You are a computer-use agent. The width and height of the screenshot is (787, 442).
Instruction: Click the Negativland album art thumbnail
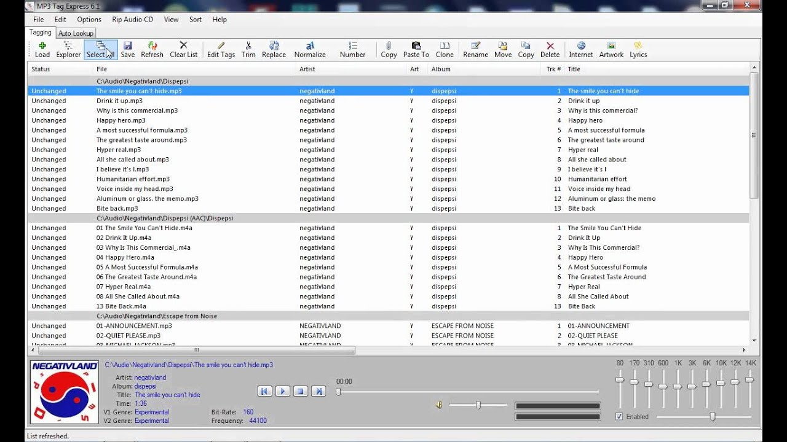pos(65,392)
